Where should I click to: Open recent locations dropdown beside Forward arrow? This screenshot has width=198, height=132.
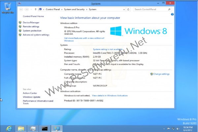(31, 10)
